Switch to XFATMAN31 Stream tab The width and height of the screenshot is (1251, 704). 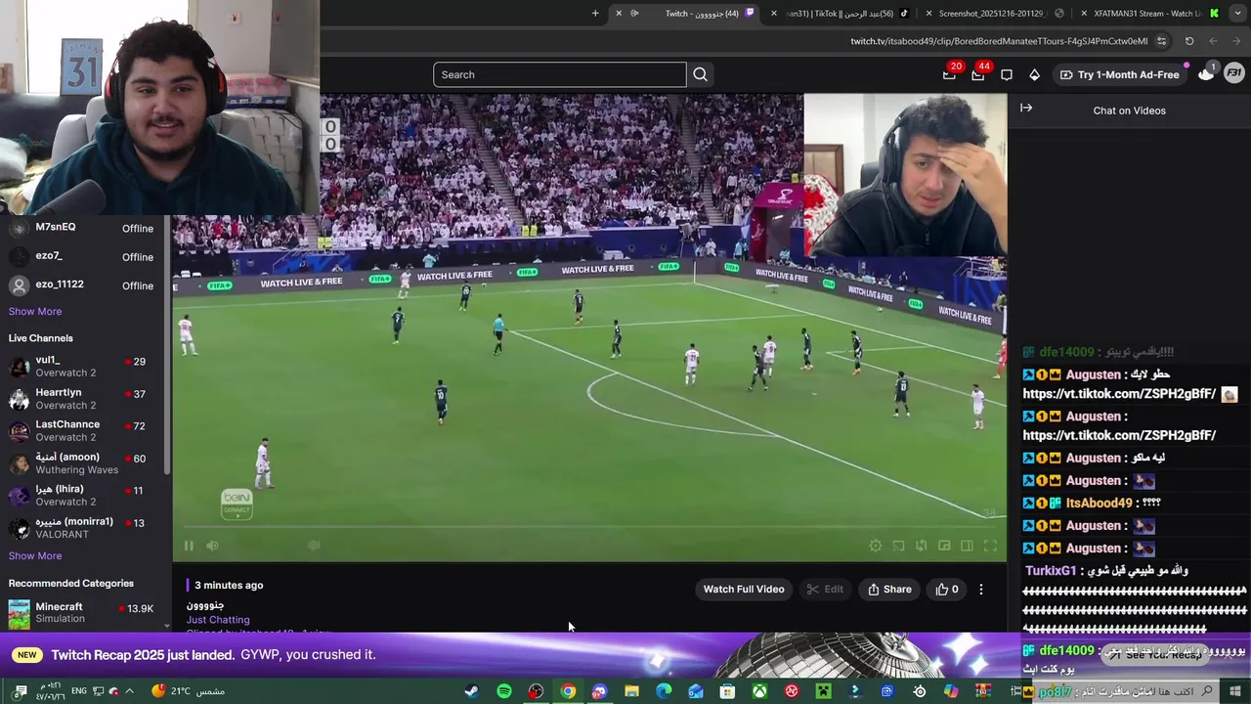pos(1148,13)
